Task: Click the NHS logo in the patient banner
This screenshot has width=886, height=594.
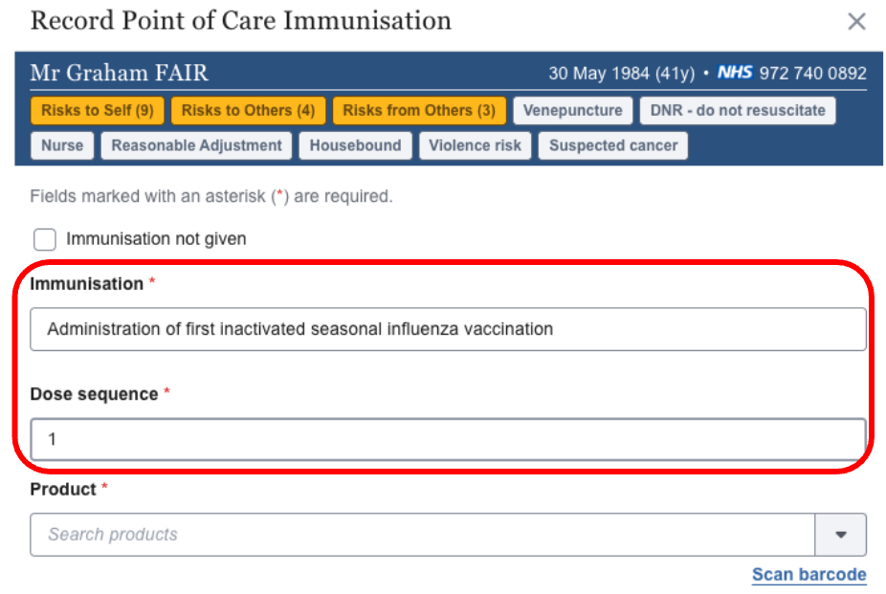Action: (x=735, y=73)
